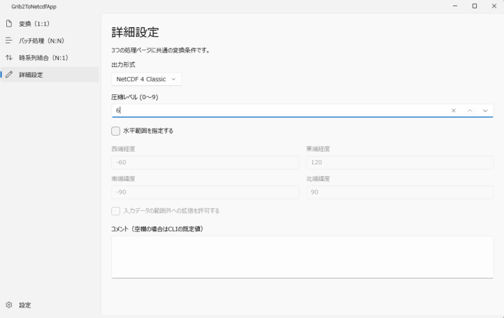Minimize the Grib2ToNetcdfApp window
Image resolution: width=504 pixels, height=318 pixels.
pyautogui.click(x=455, y=6)
